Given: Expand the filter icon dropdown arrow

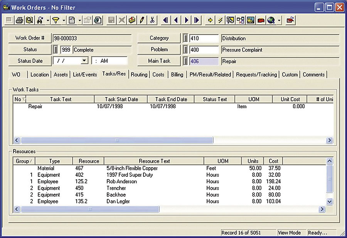Looking at the screenshot, I should (x=64, y=20).
